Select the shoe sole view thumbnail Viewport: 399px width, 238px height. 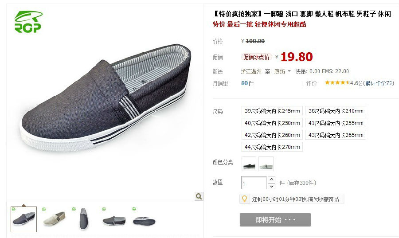(144, 219)
